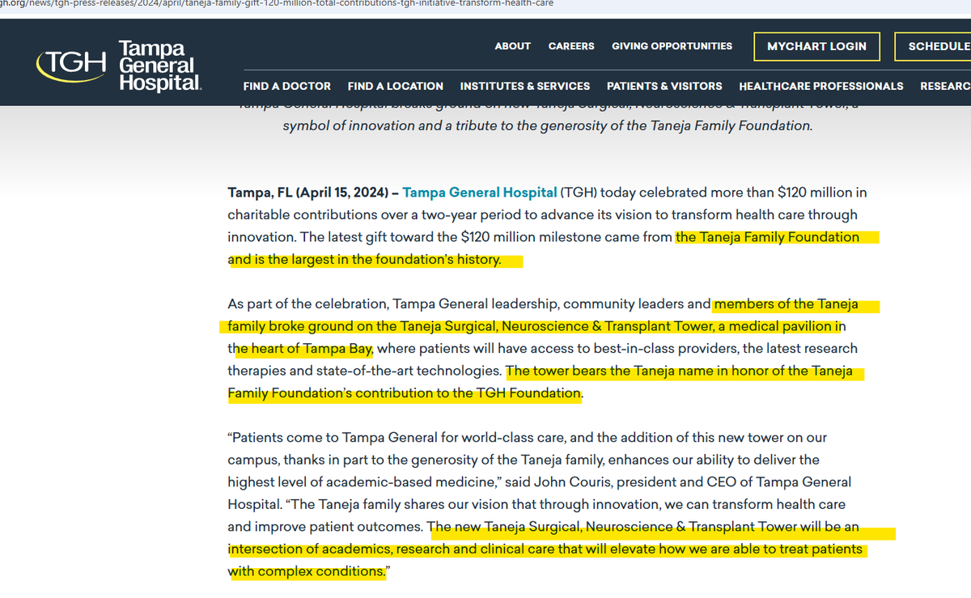Open Healthcare Professionals navigation item

pos(821,86)
